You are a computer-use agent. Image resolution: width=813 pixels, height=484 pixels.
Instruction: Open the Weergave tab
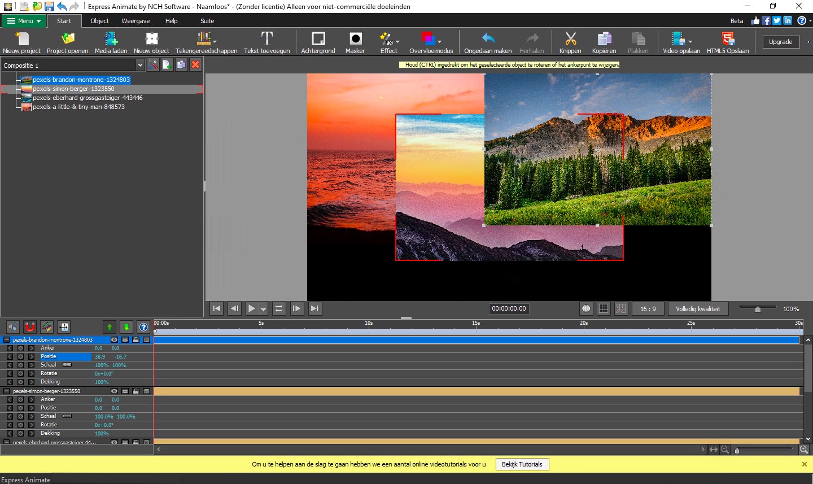point(135,21)
